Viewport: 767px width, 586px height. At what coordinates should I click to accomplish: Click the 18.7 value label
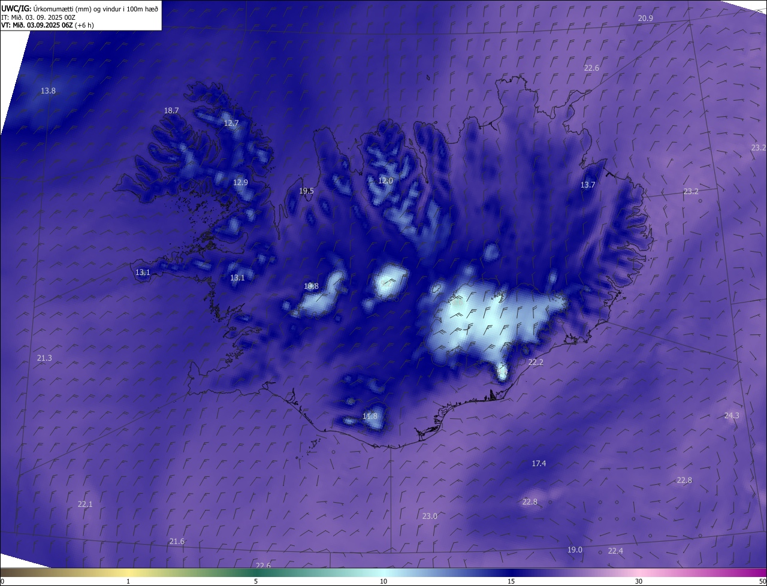[171, 111]
